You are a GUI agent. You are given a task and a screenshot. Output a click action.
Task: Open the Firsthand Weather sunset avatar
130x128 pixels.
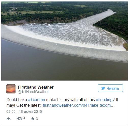[x=11, y=89]
